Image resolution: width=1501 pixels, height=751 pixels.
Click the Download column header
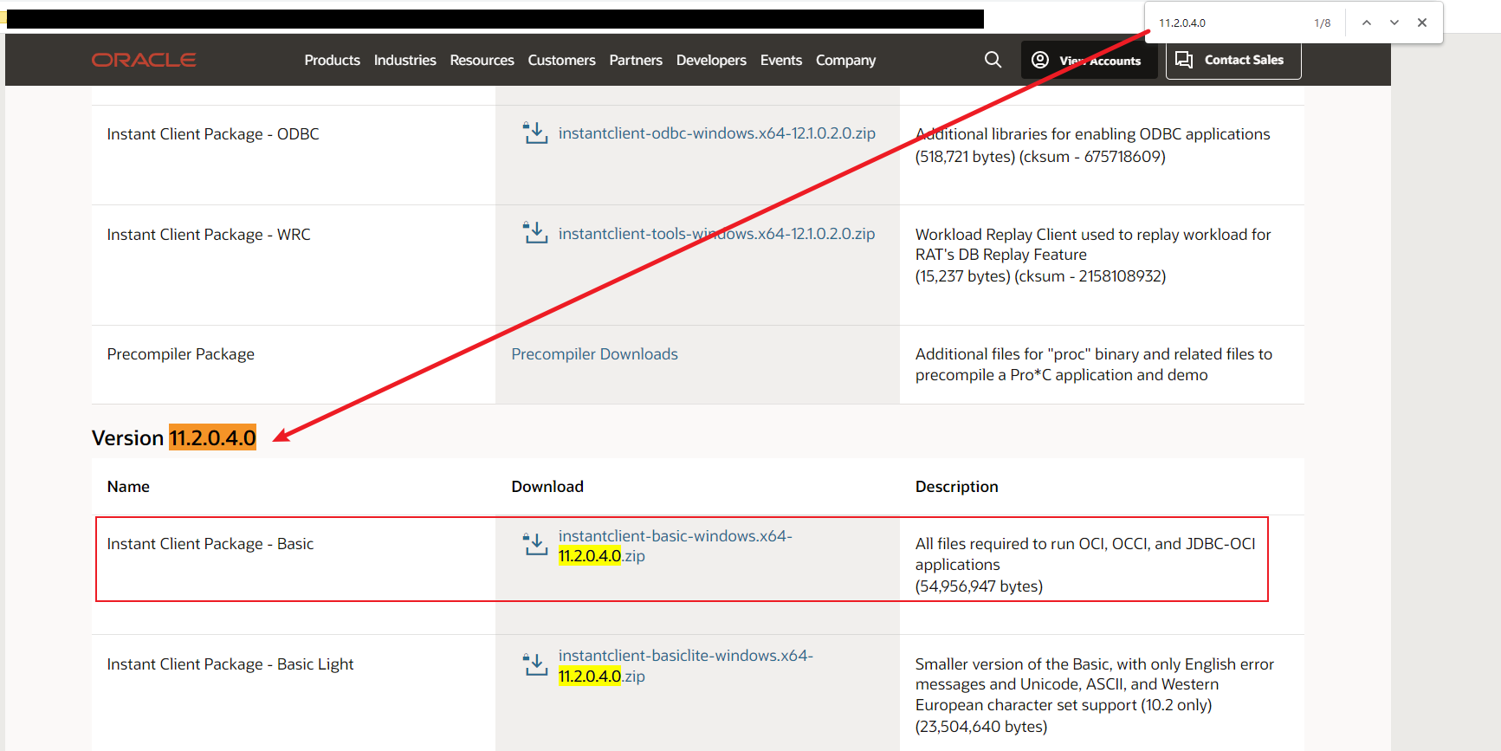click(547, 487)
